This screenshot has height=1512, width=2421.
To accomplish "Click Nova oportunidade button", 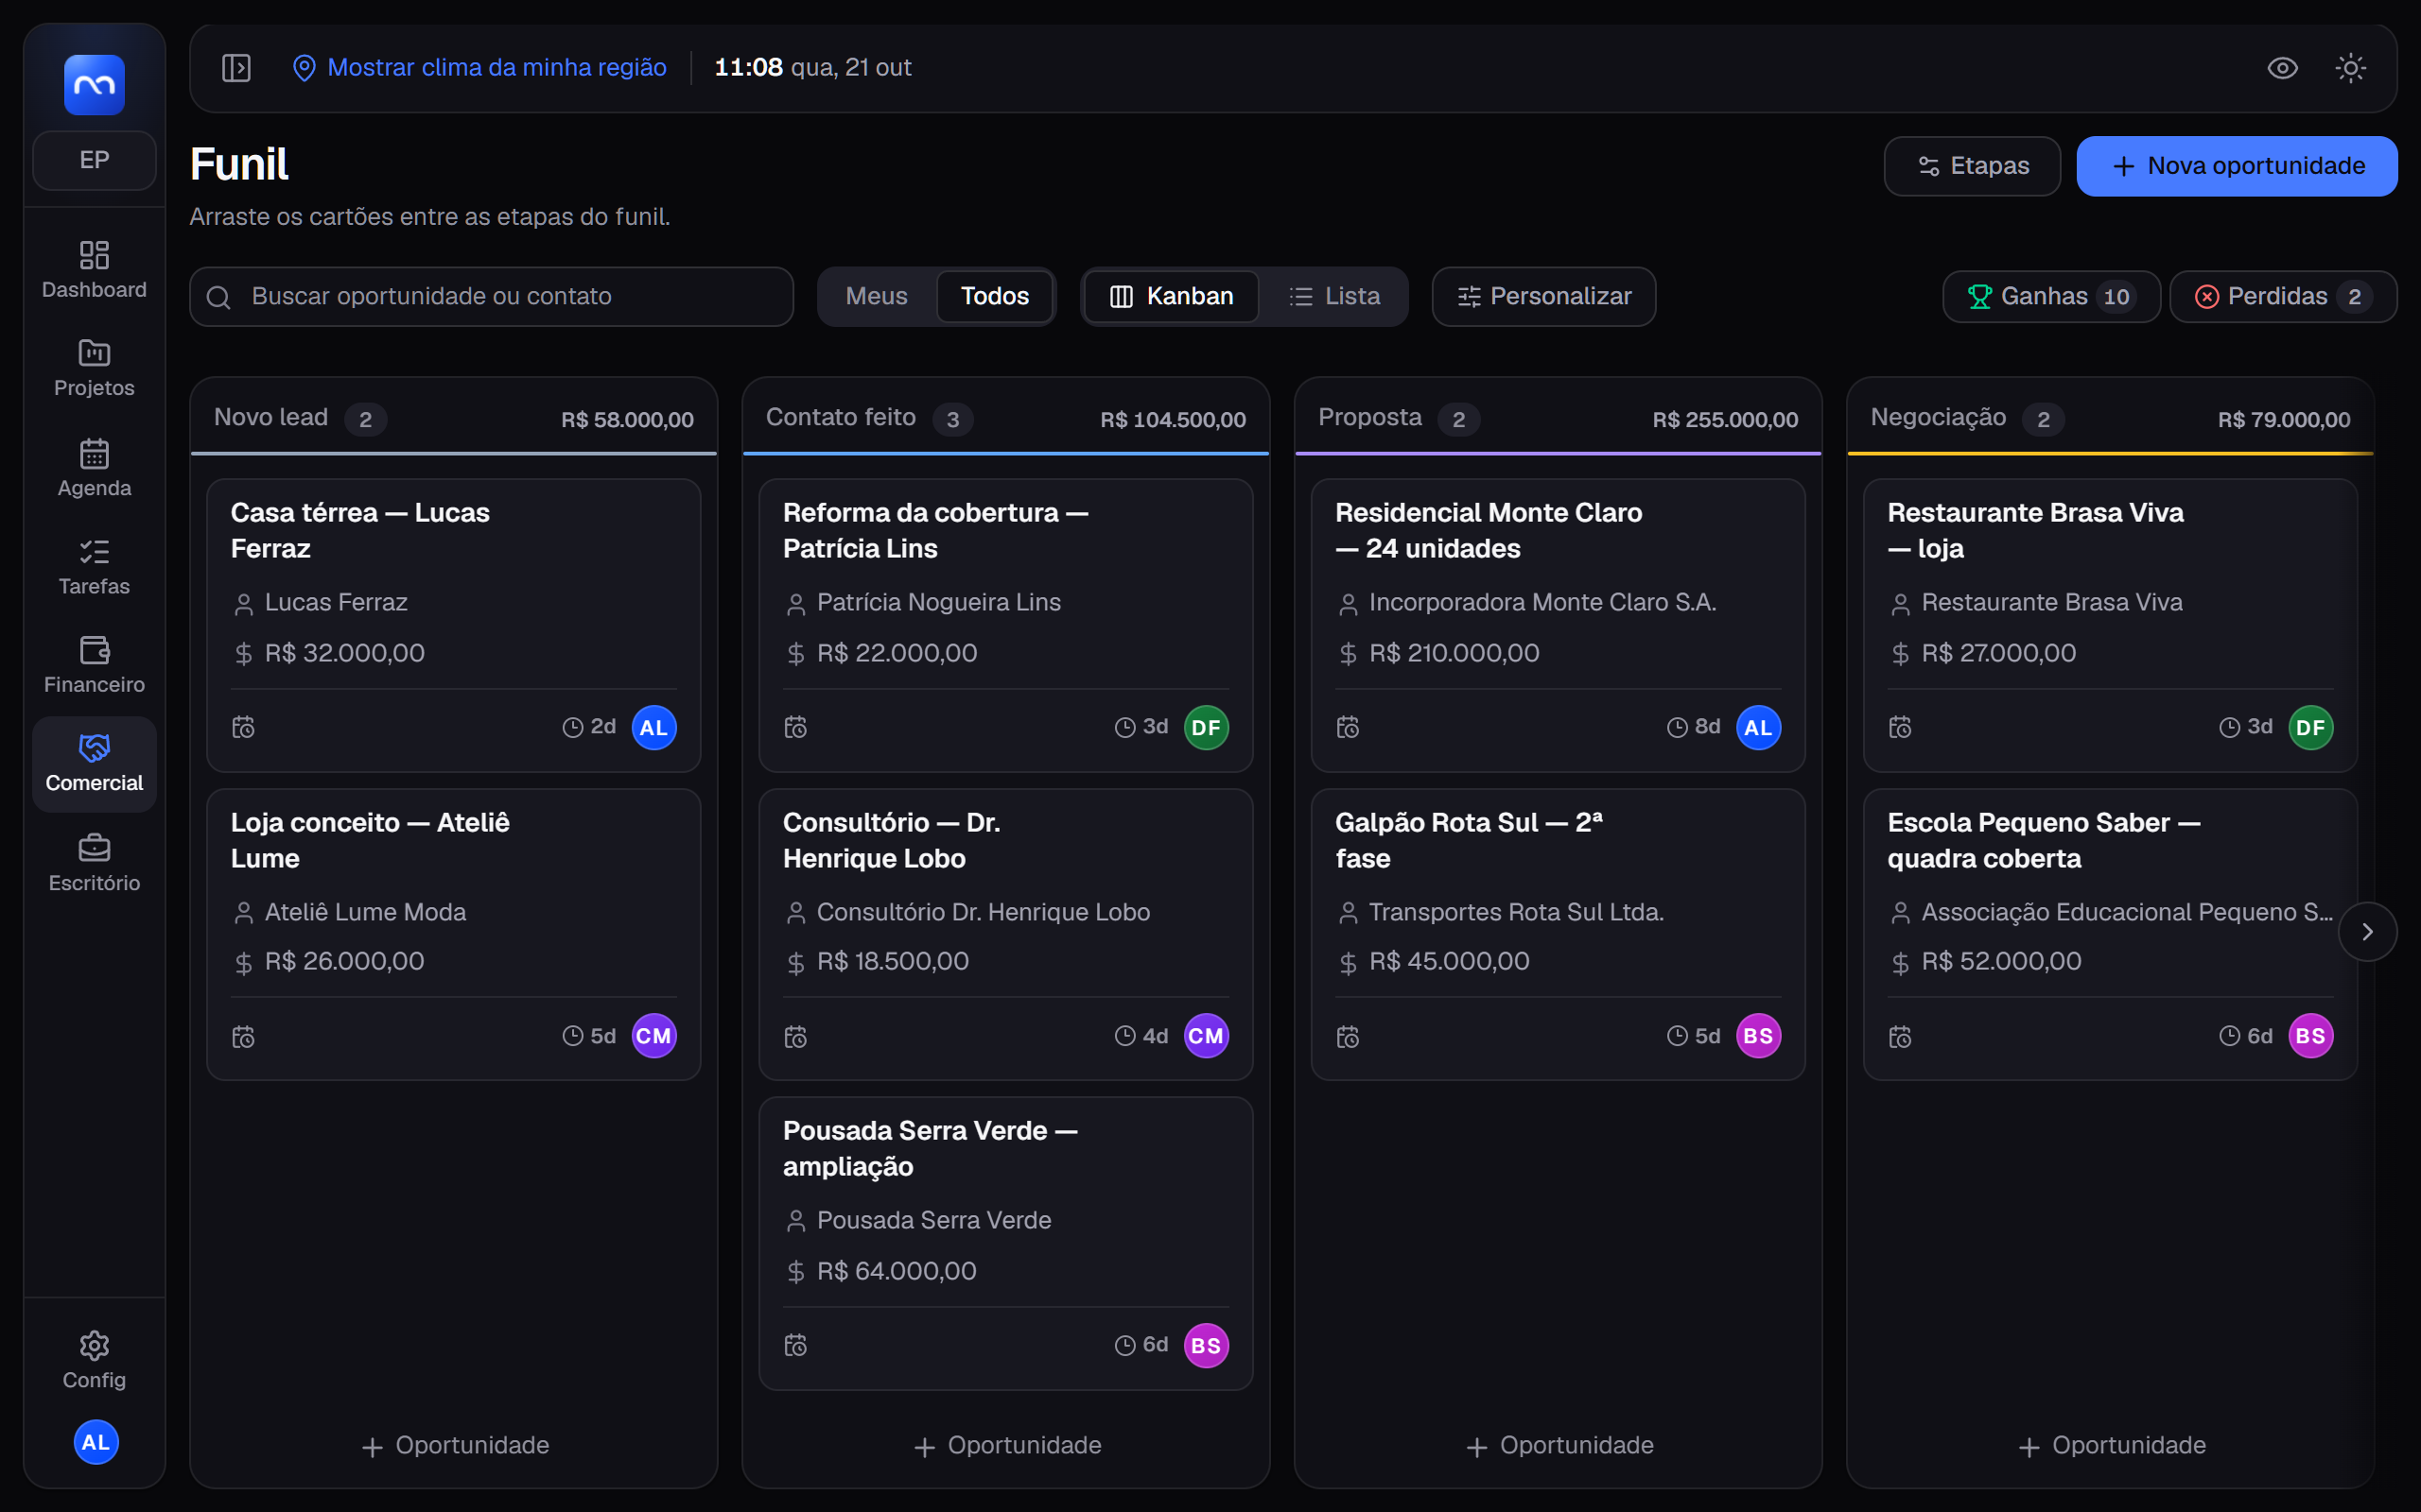I will tap(2237, 166).
